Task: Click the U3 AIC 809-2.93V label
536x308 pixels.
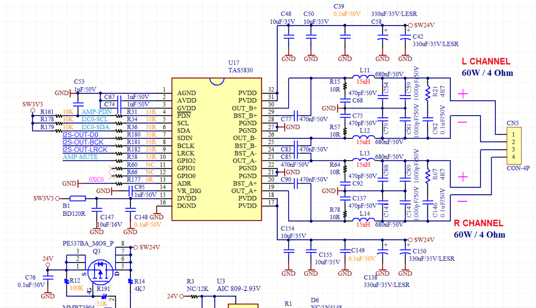Action: click(x=238, y=285)
